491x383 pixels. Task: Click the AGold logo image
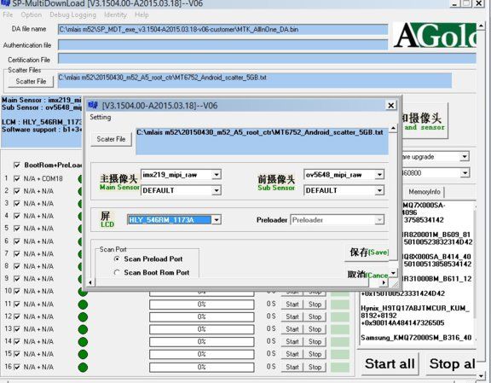click(435, 35)
